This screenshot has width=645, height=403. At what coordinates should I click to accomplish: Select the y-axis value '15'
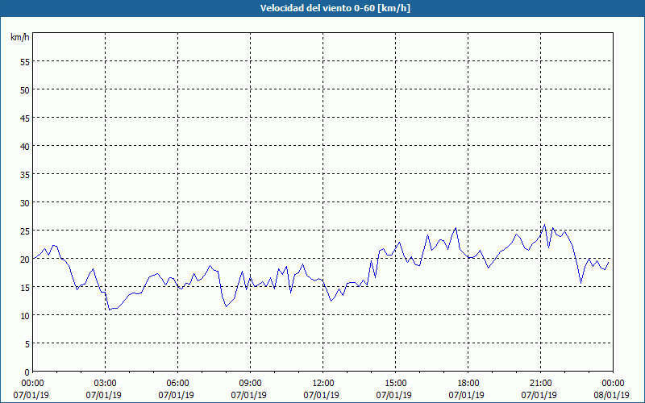(x=25, y=289)
